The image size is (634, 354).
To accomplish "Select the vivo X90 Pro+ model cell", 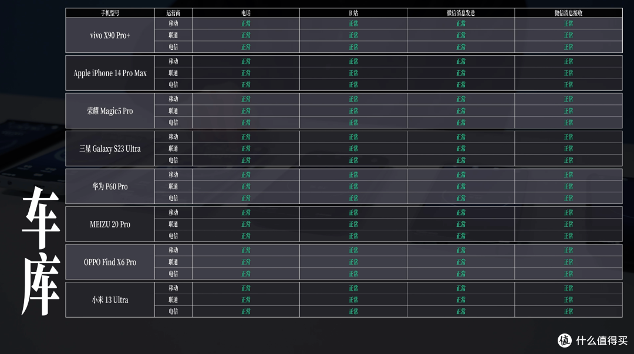I will click(110, 35).
